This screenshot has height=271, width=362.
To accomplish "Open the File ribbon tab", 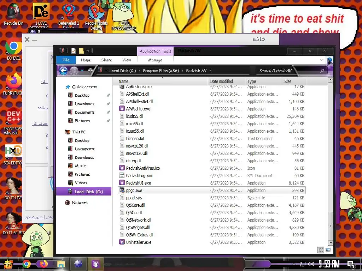I will (66, 60).
